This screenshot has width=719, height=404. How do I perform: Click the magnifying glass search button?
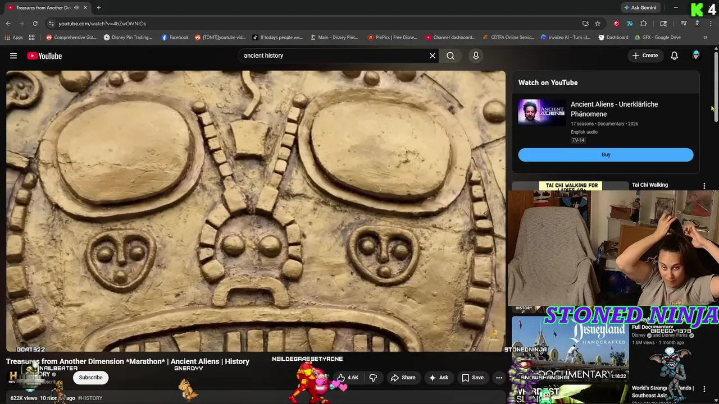coord(450,56)
